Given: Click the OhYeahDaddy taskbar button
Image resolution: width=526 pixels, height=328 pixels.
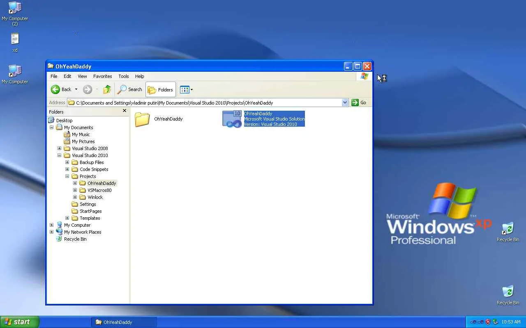Looking at the screenshot, I should click(x=124, y=322).
